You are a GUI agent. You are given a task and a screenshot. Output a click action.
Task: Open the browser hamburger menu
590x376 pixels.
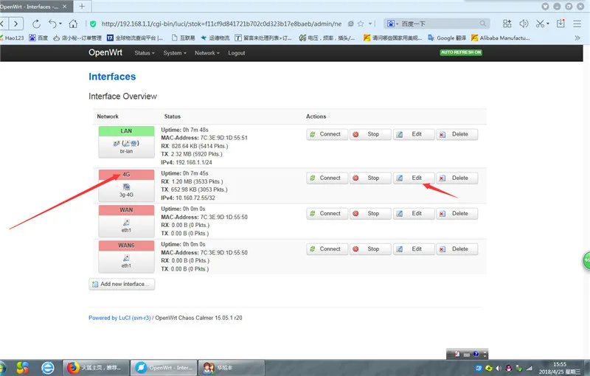click(x=577, y=24)
